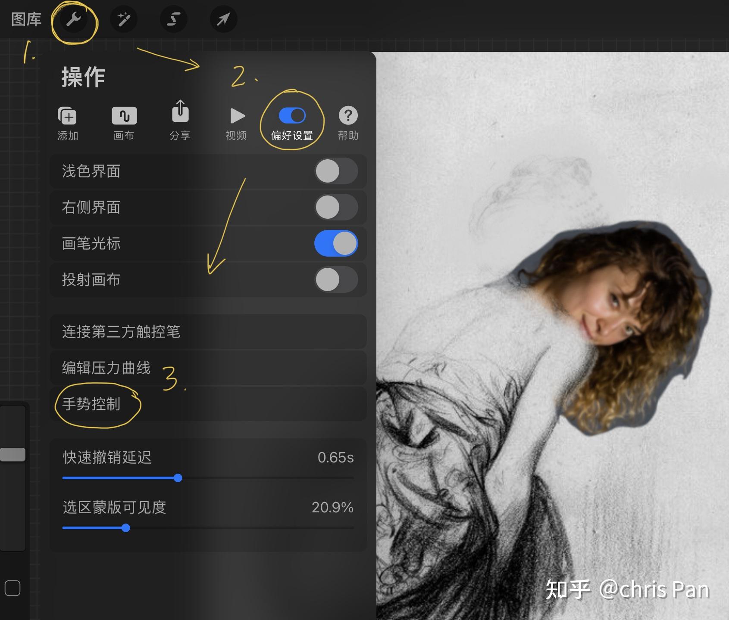The width and height of the screenshot is (729, 620).
Task: Open 编辑压力曲线 settings
Action: [x=208, y=368]
